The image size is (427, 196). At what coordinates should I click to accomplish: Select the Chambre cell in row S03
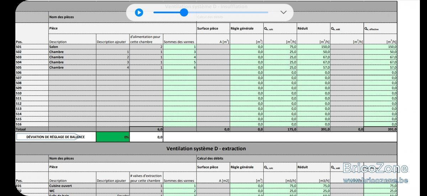coord(72,57)
